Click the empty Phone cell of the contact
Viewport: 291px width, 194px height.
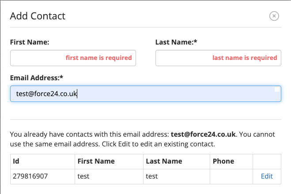coord(231,176)
